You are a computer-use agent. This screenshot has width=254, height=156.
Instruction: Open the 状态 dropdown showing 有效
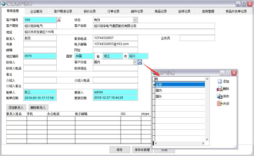tap(135, 20)
